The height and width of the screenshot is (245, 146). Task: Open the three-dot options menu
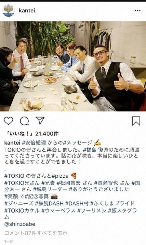[137, 11]
